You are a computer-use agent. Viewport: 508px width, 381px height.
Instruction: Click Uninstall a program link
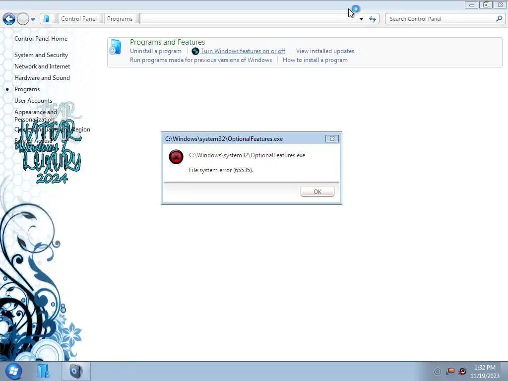point(155,51)
